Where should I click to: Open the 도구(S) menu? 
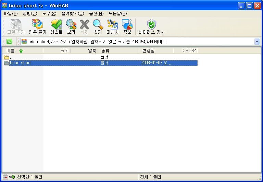click(49, 13)
